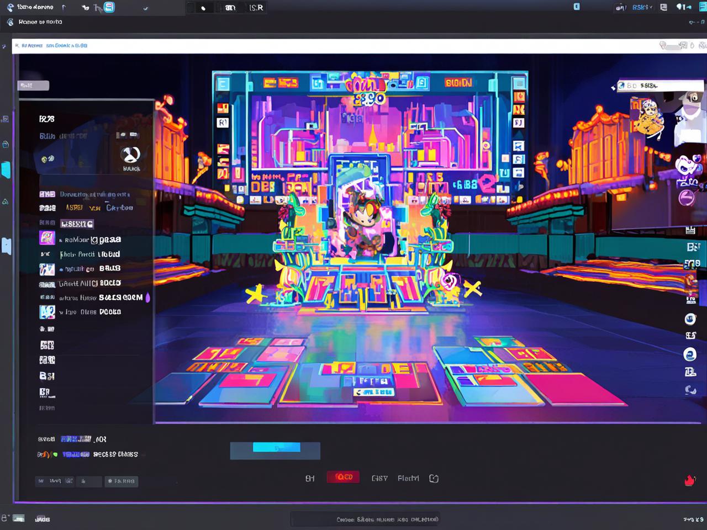Click the yellow X marker left of the stage

click(255, 294)
